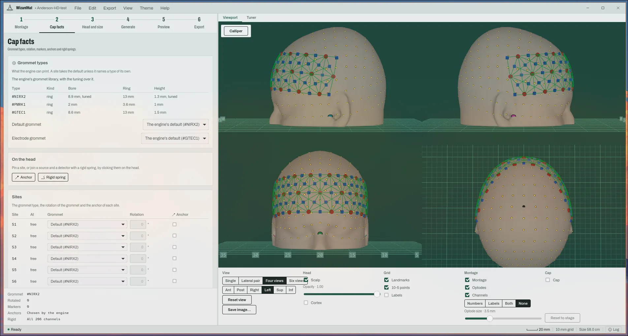628x336 pixels.
Task: Click the #PMRK1 grommet type row
Action: (x=110, y=104)
